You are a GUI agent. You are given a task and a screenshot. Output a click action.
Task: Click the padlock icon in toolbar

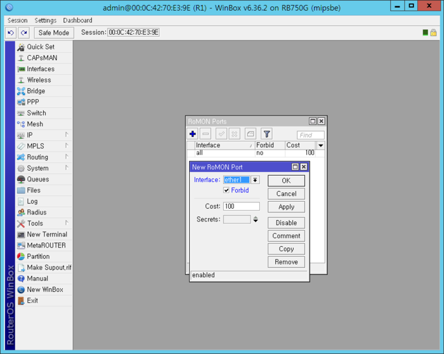433,32
